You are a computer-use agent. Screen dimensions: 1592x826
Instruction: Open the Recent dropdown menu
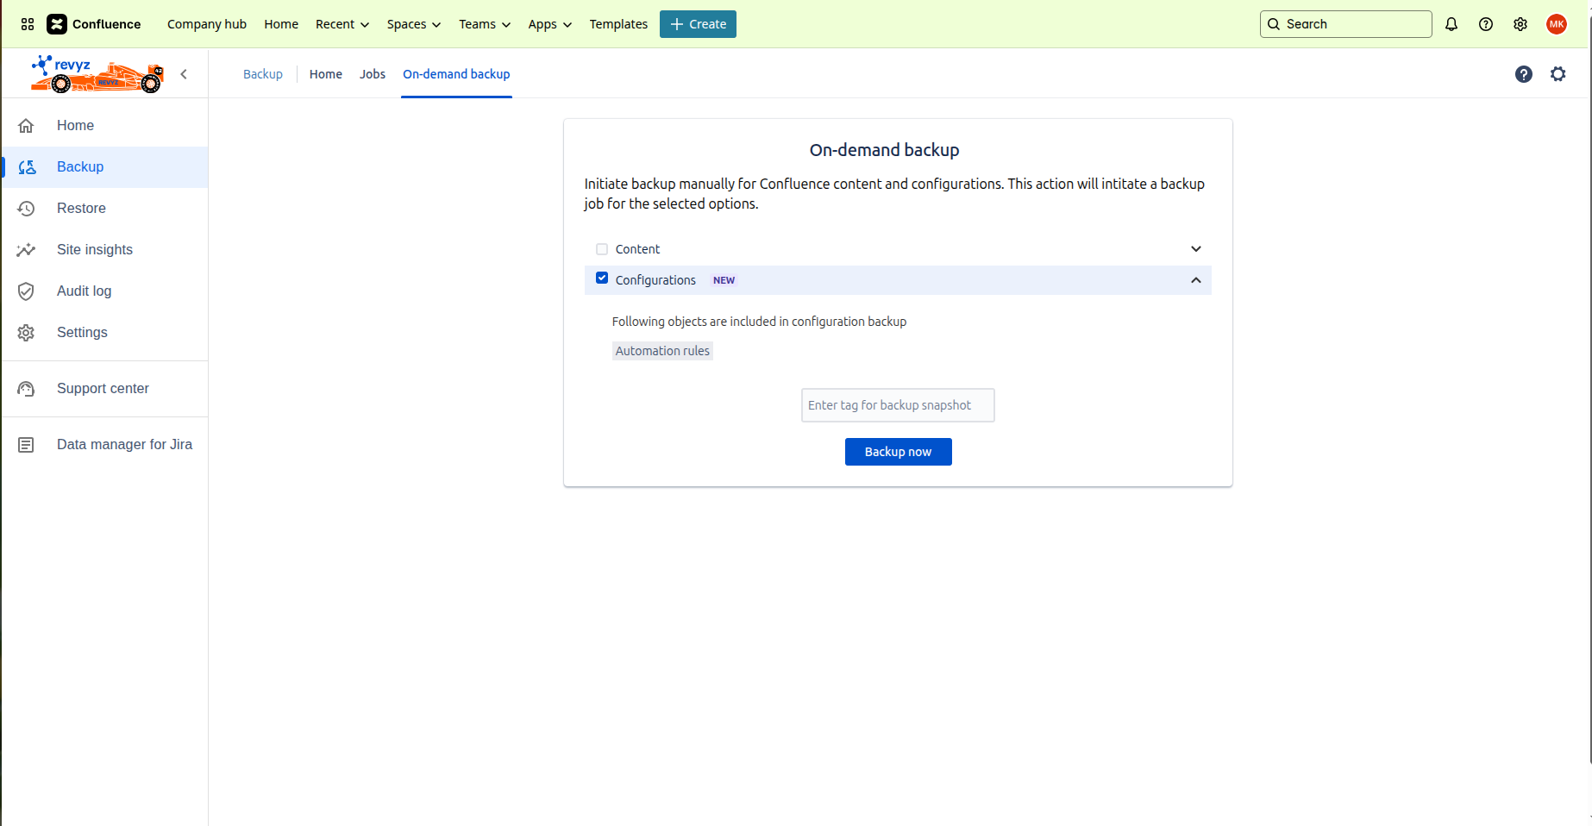[x=342, y=24]
